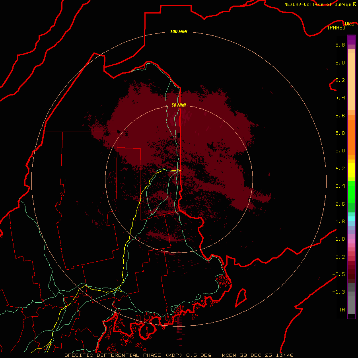Pick the purple top segment of color bar
The height and width of the screenshot is (358, 358).
coord(351,40)
